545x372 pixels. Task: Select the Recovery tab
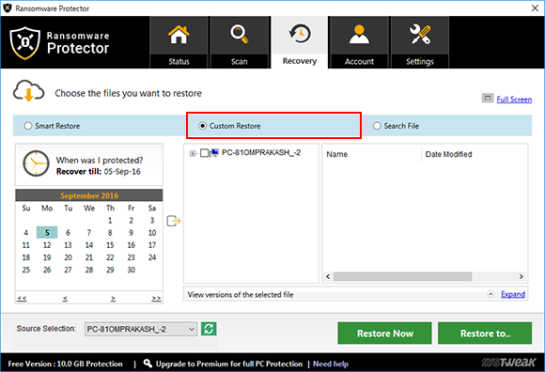(x=300, y=42)
